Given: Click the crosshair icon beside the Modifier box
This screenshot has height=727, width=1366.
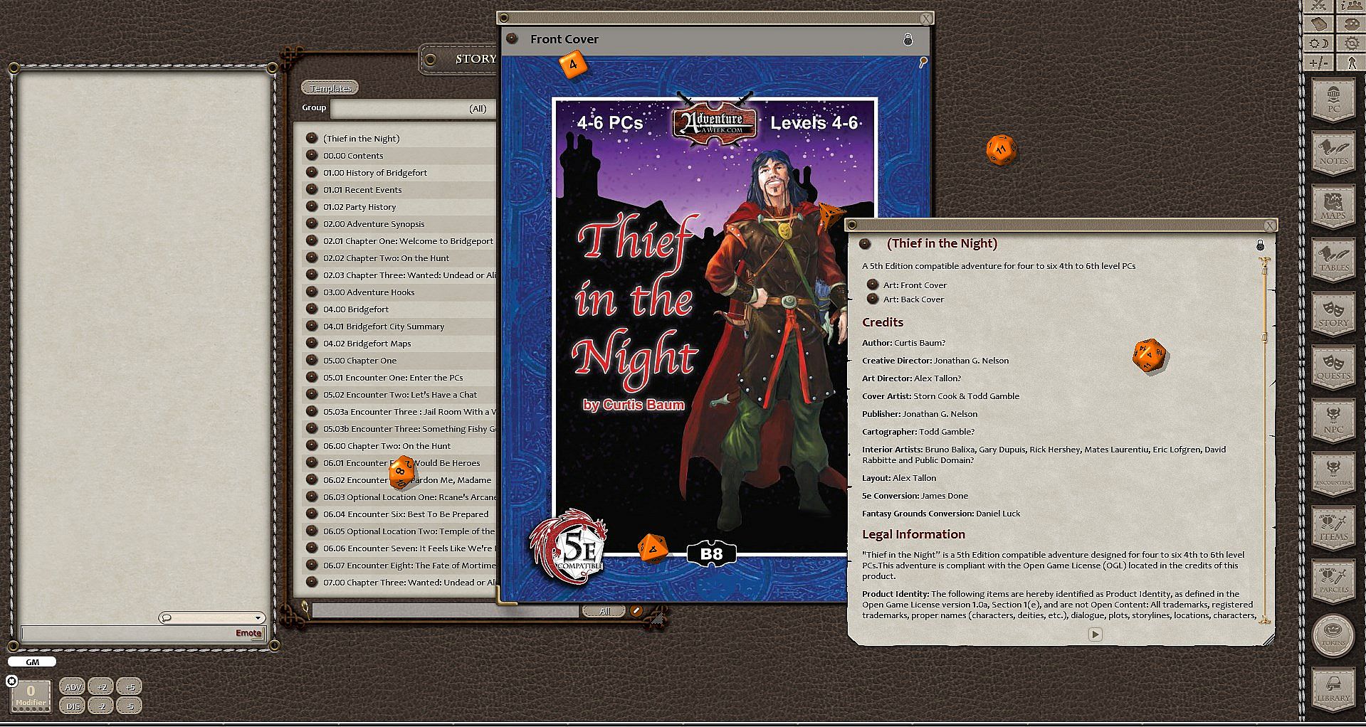Looking at the screenshot, I should coord(11,681).
